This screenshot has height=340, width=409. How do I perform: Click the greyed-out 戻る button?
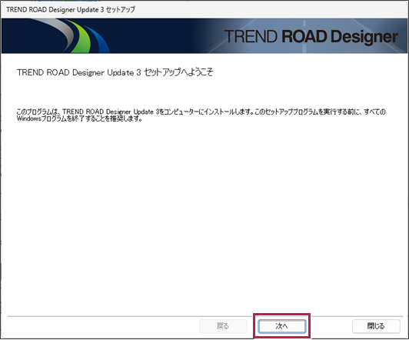click(x=223, y=326)
